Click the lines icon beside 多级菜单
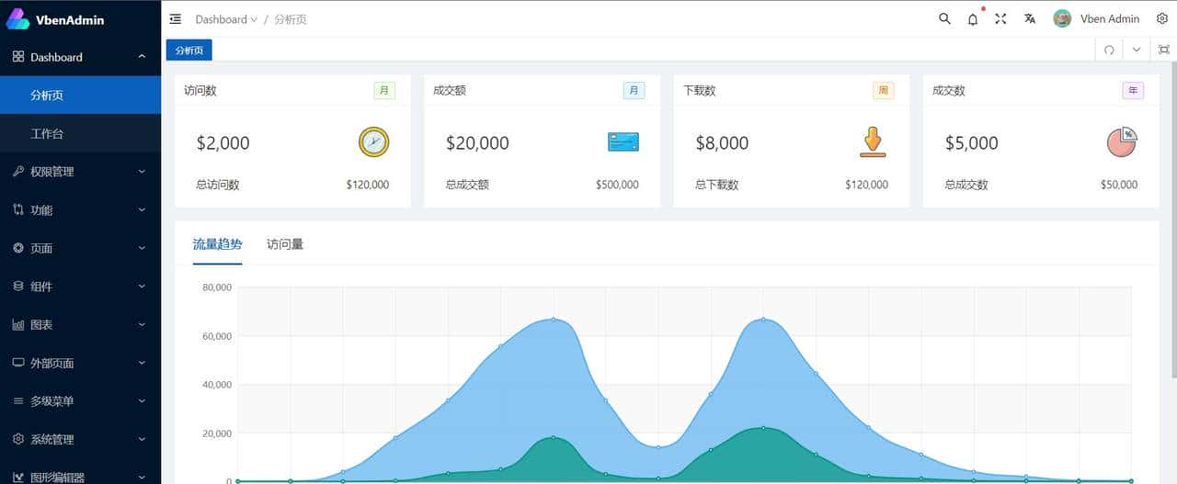This screenshot has height=484, width=1177. (x=18, y=401)
